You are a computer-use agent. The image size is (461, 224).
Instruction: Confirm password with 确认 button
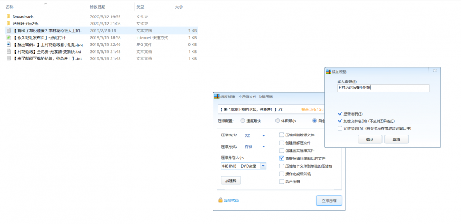[x=370, y=139]
